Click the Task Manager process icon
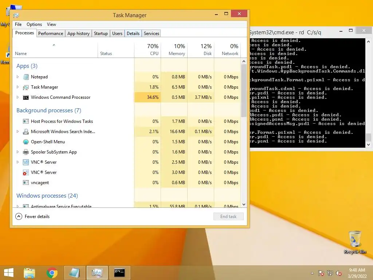373x280 pixels. [26, 87]
